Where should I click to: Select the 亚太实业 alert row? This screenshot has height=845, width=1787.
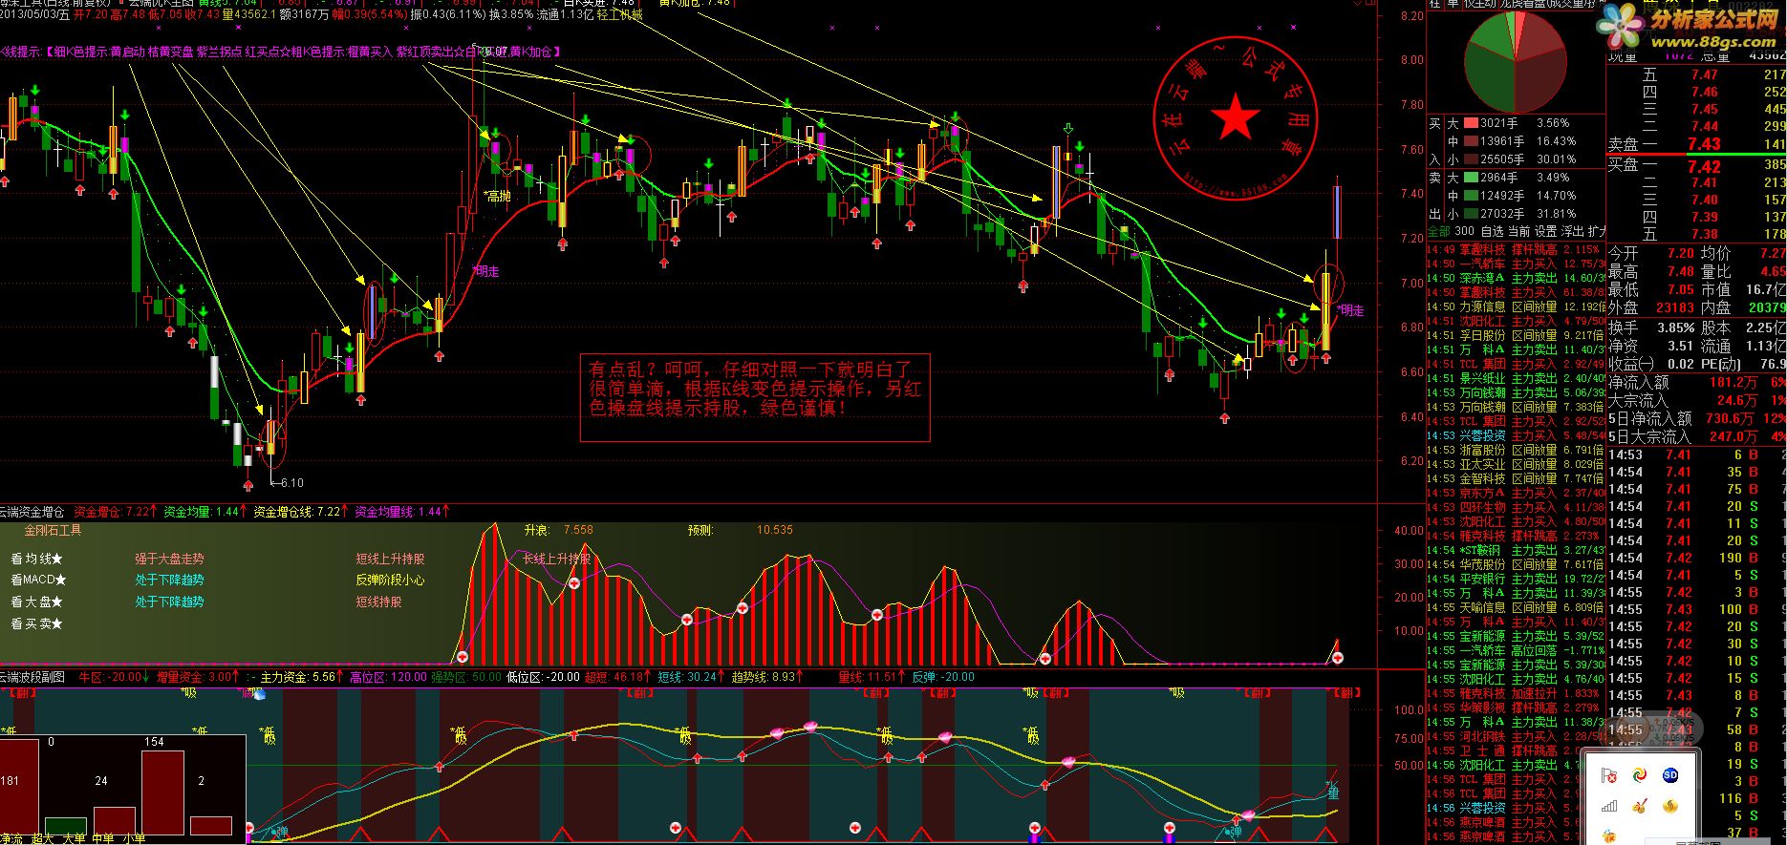(x=1517, y=464)
